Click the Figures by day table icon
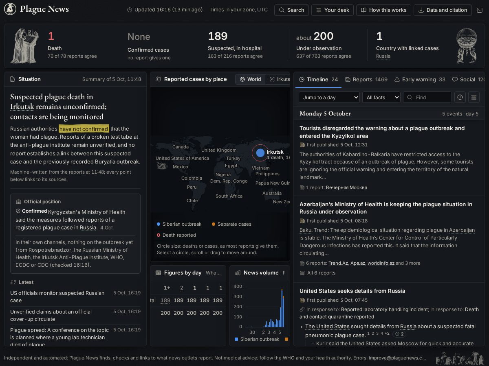Viewport: 489px width, 366px height. click(x=159, y=273)
